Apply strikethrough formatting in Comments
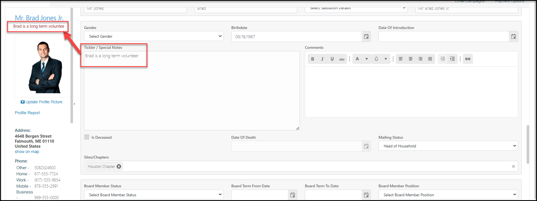 click(342, 59)
